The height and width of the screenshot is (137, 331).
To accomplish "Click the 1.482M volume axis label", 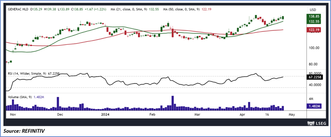I will [314, 107].
